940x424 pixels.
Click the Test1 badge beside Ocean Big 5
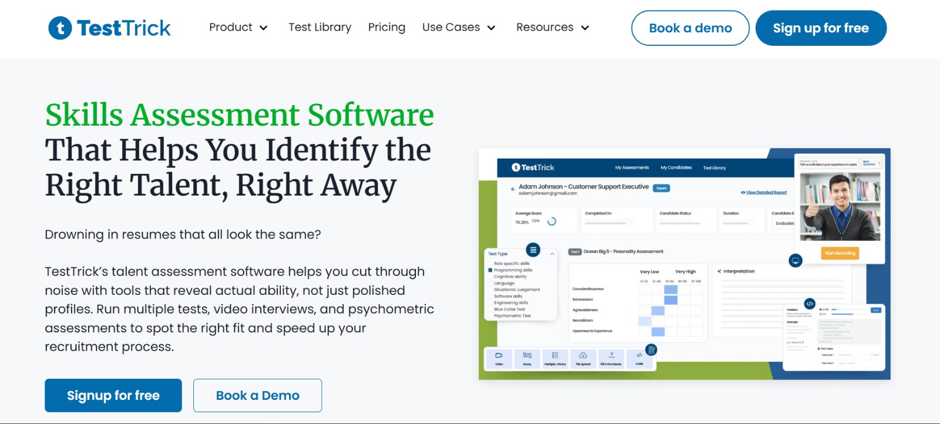575,251
